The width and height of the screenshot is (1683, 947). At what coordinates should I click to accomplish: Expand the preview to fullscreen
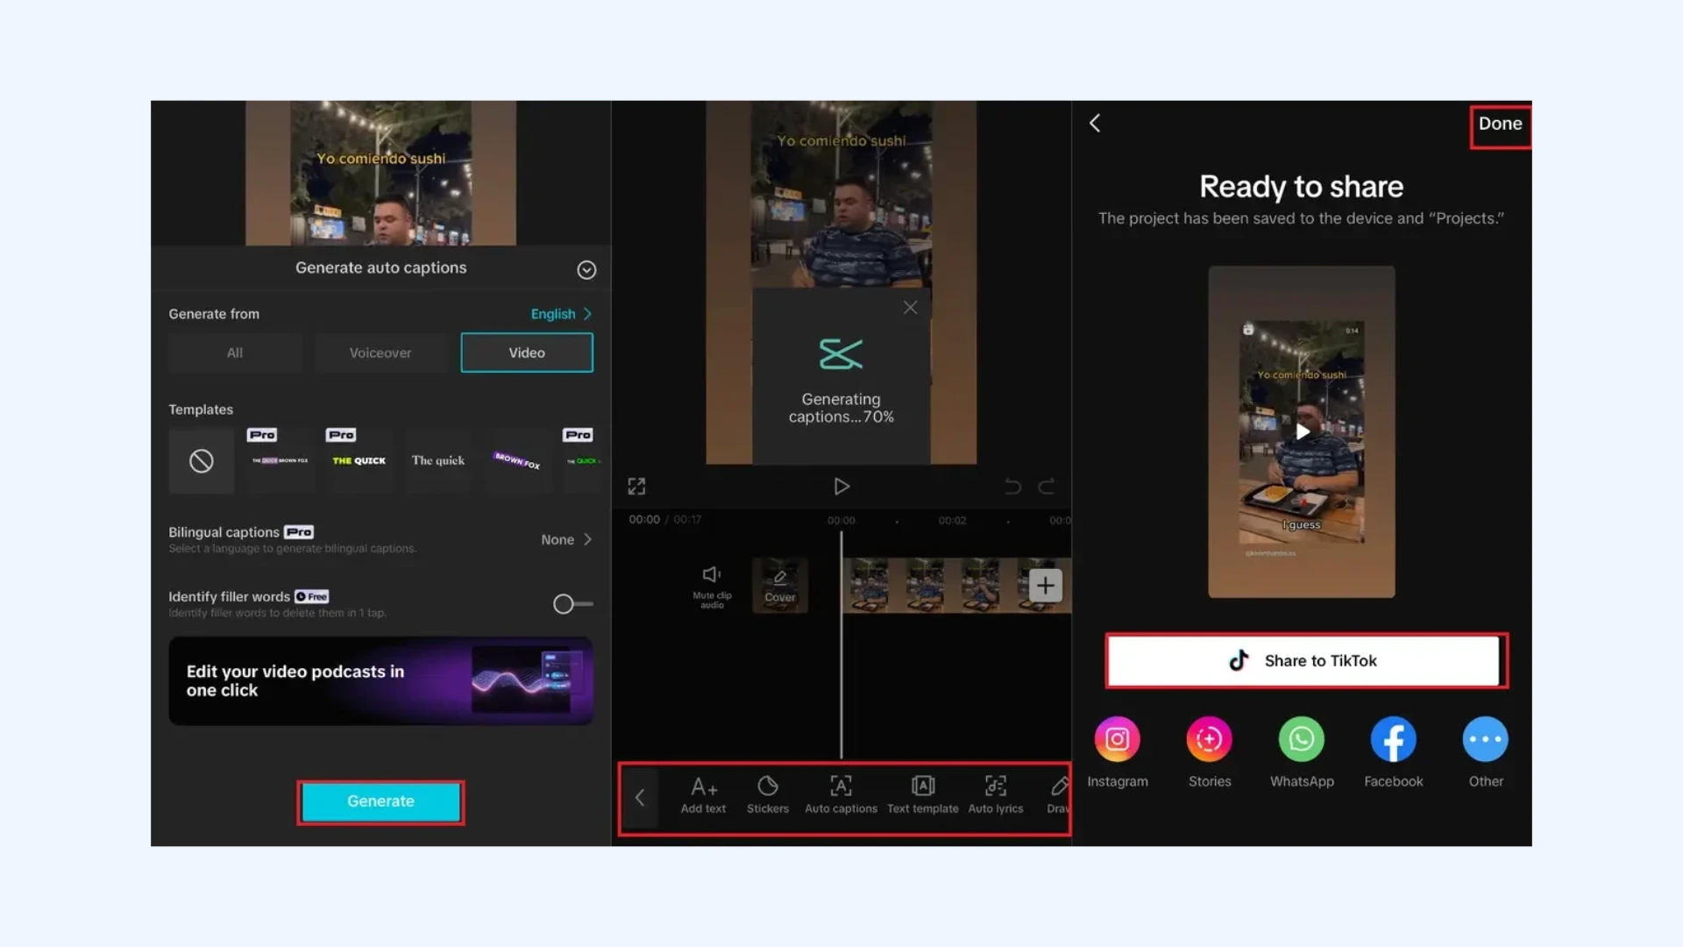[636, 487]
